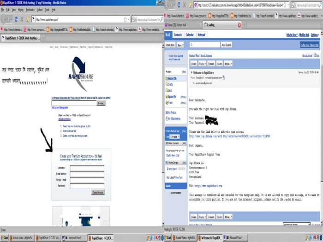Image resolution: width=323 pixels, height=242 pixels.
Task: Click bookmark star in Yahoo Mail address bar
Action: point(285,5)
